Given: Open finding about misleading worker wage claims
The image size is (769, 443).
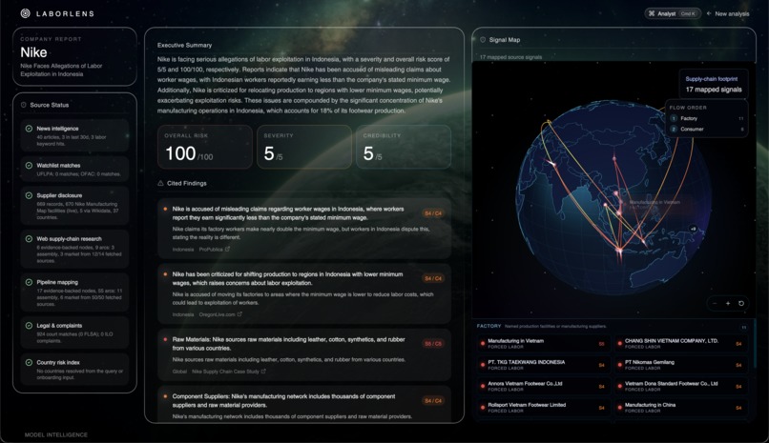Looking at the screenshot, I should point(304,229).
